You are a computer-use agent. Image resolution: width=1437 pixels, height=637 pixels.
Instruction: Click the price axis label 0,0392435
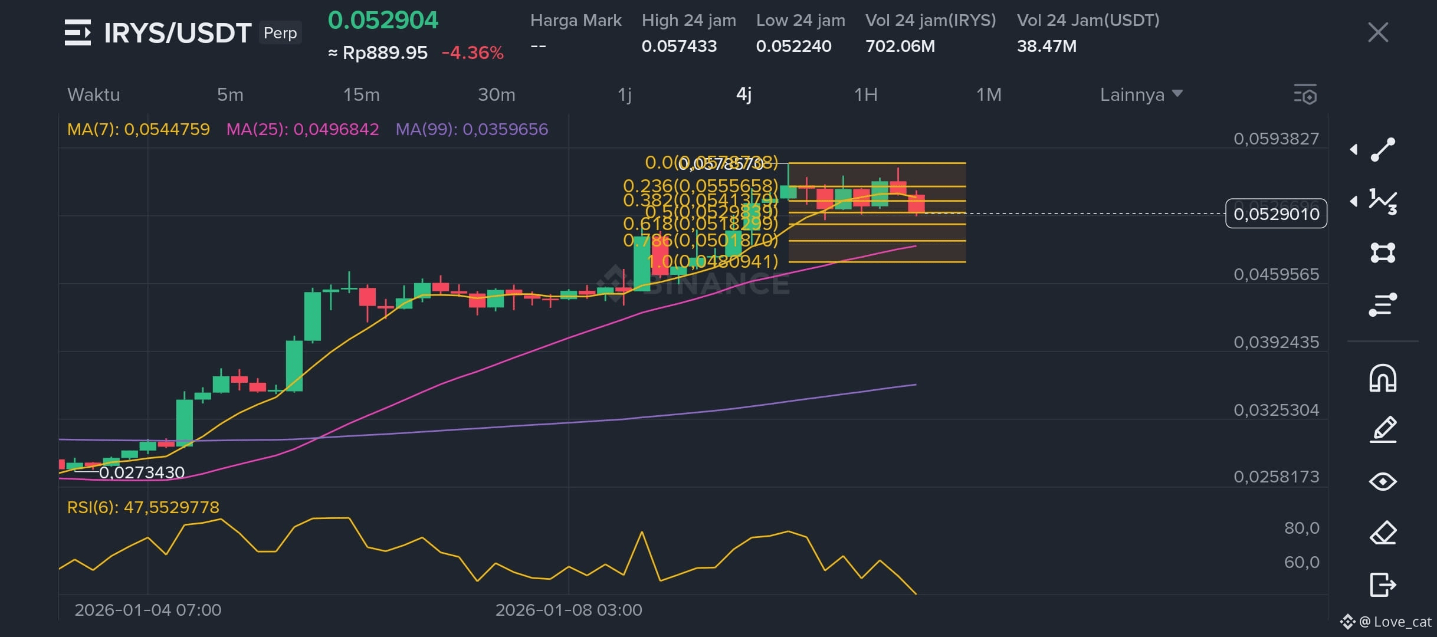(x=1276, y=342)
